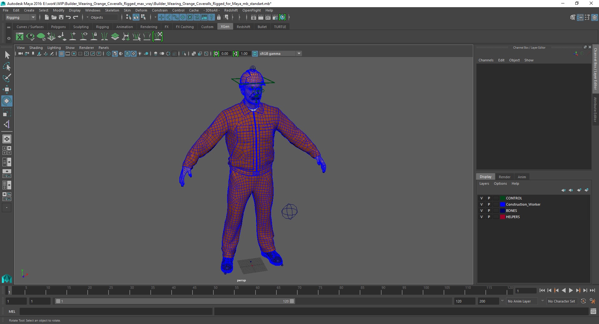The width and height of the screenshot is (599, 324).
Task: Open render settings clapboard icon
Action: [275, 17]
